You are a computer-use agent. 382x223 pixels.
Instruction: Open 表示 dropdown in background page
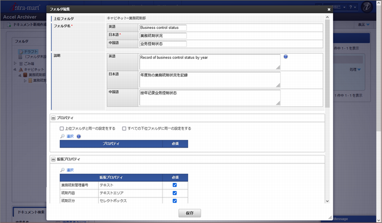[364, 25]
